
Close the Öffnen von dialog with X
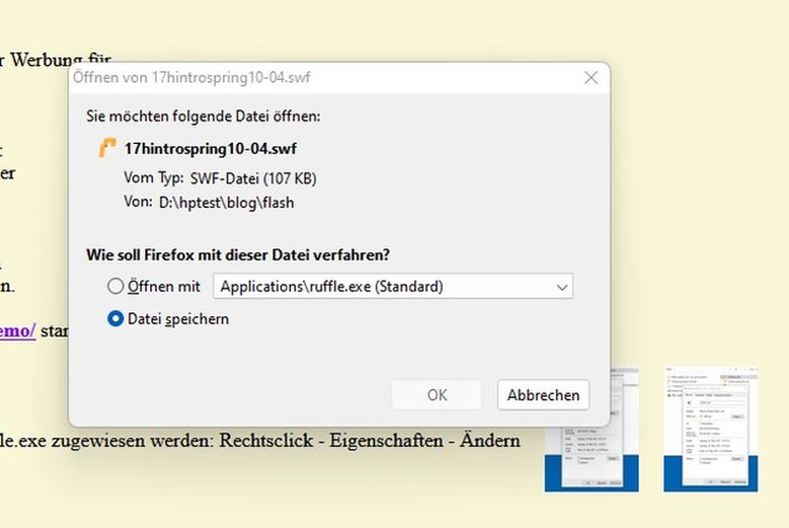[x=591, y=77]
